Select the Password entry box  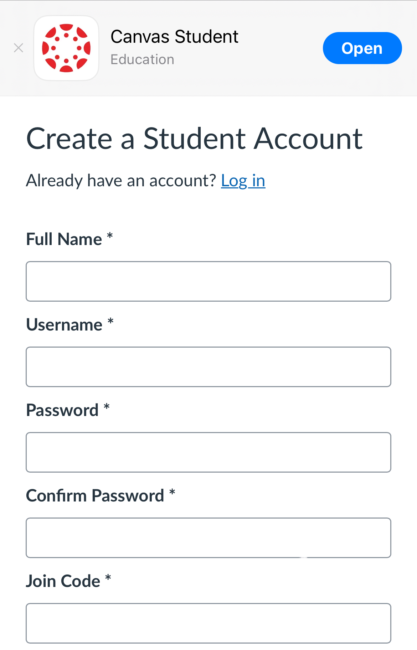point(208,452)
